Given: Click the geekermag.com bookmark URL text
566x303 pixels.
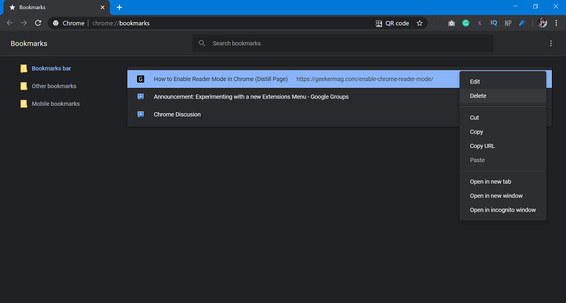Looking at the screenshot, I should tap(365, 79).
